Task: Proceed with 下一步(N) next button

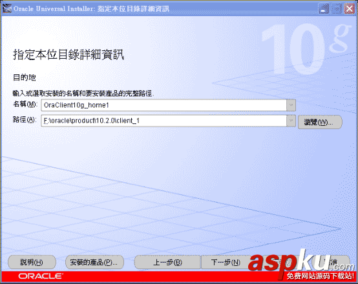Action: [226, 262]
